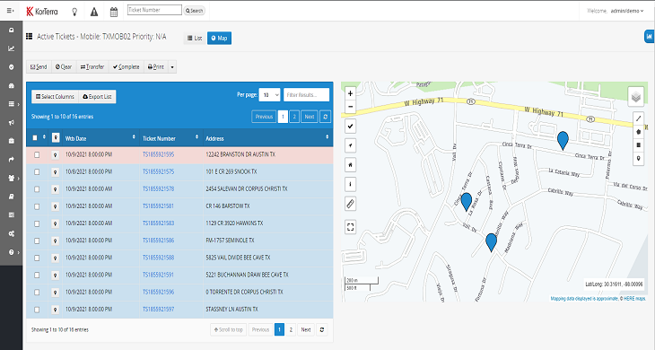Sort by Address column

[267, 138]
